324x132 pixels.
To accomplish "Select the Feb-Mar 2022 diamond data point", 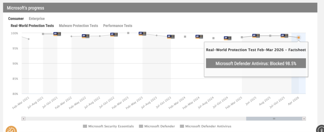I will [x=72, y=36].
